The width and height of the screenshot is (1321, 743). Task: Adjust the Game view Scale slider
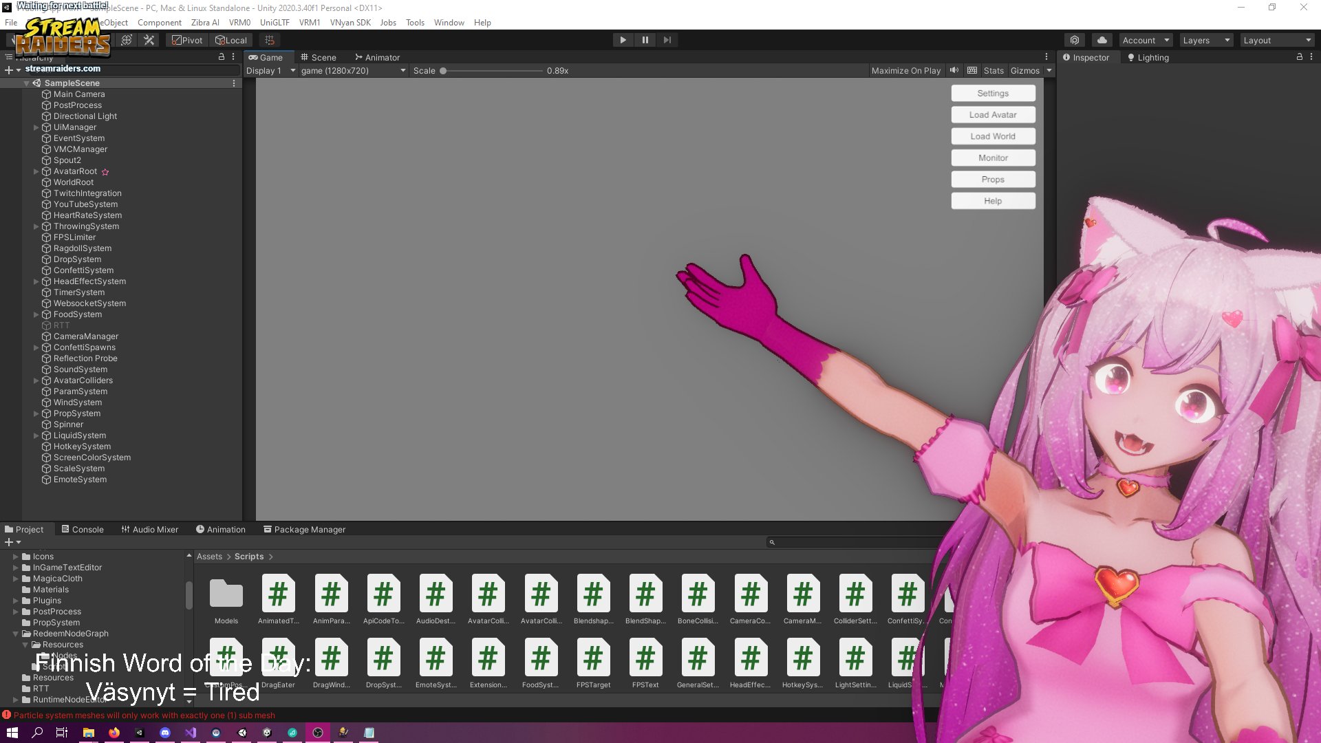point(443,70)
